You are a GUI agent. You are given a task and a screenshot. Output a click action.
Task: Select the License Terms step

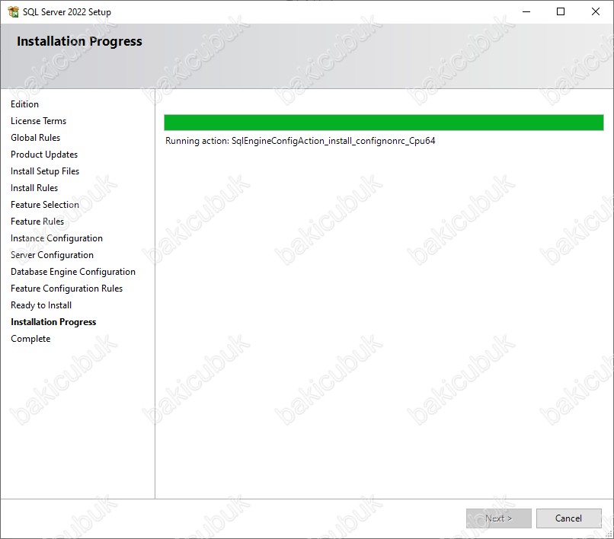coord(38,121)
